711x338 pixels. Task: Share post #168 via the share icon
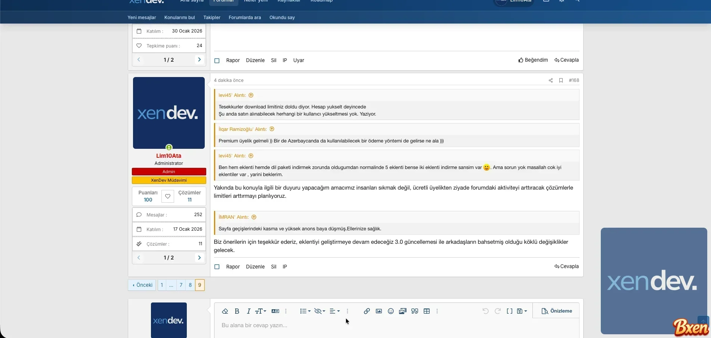point(550,80)
